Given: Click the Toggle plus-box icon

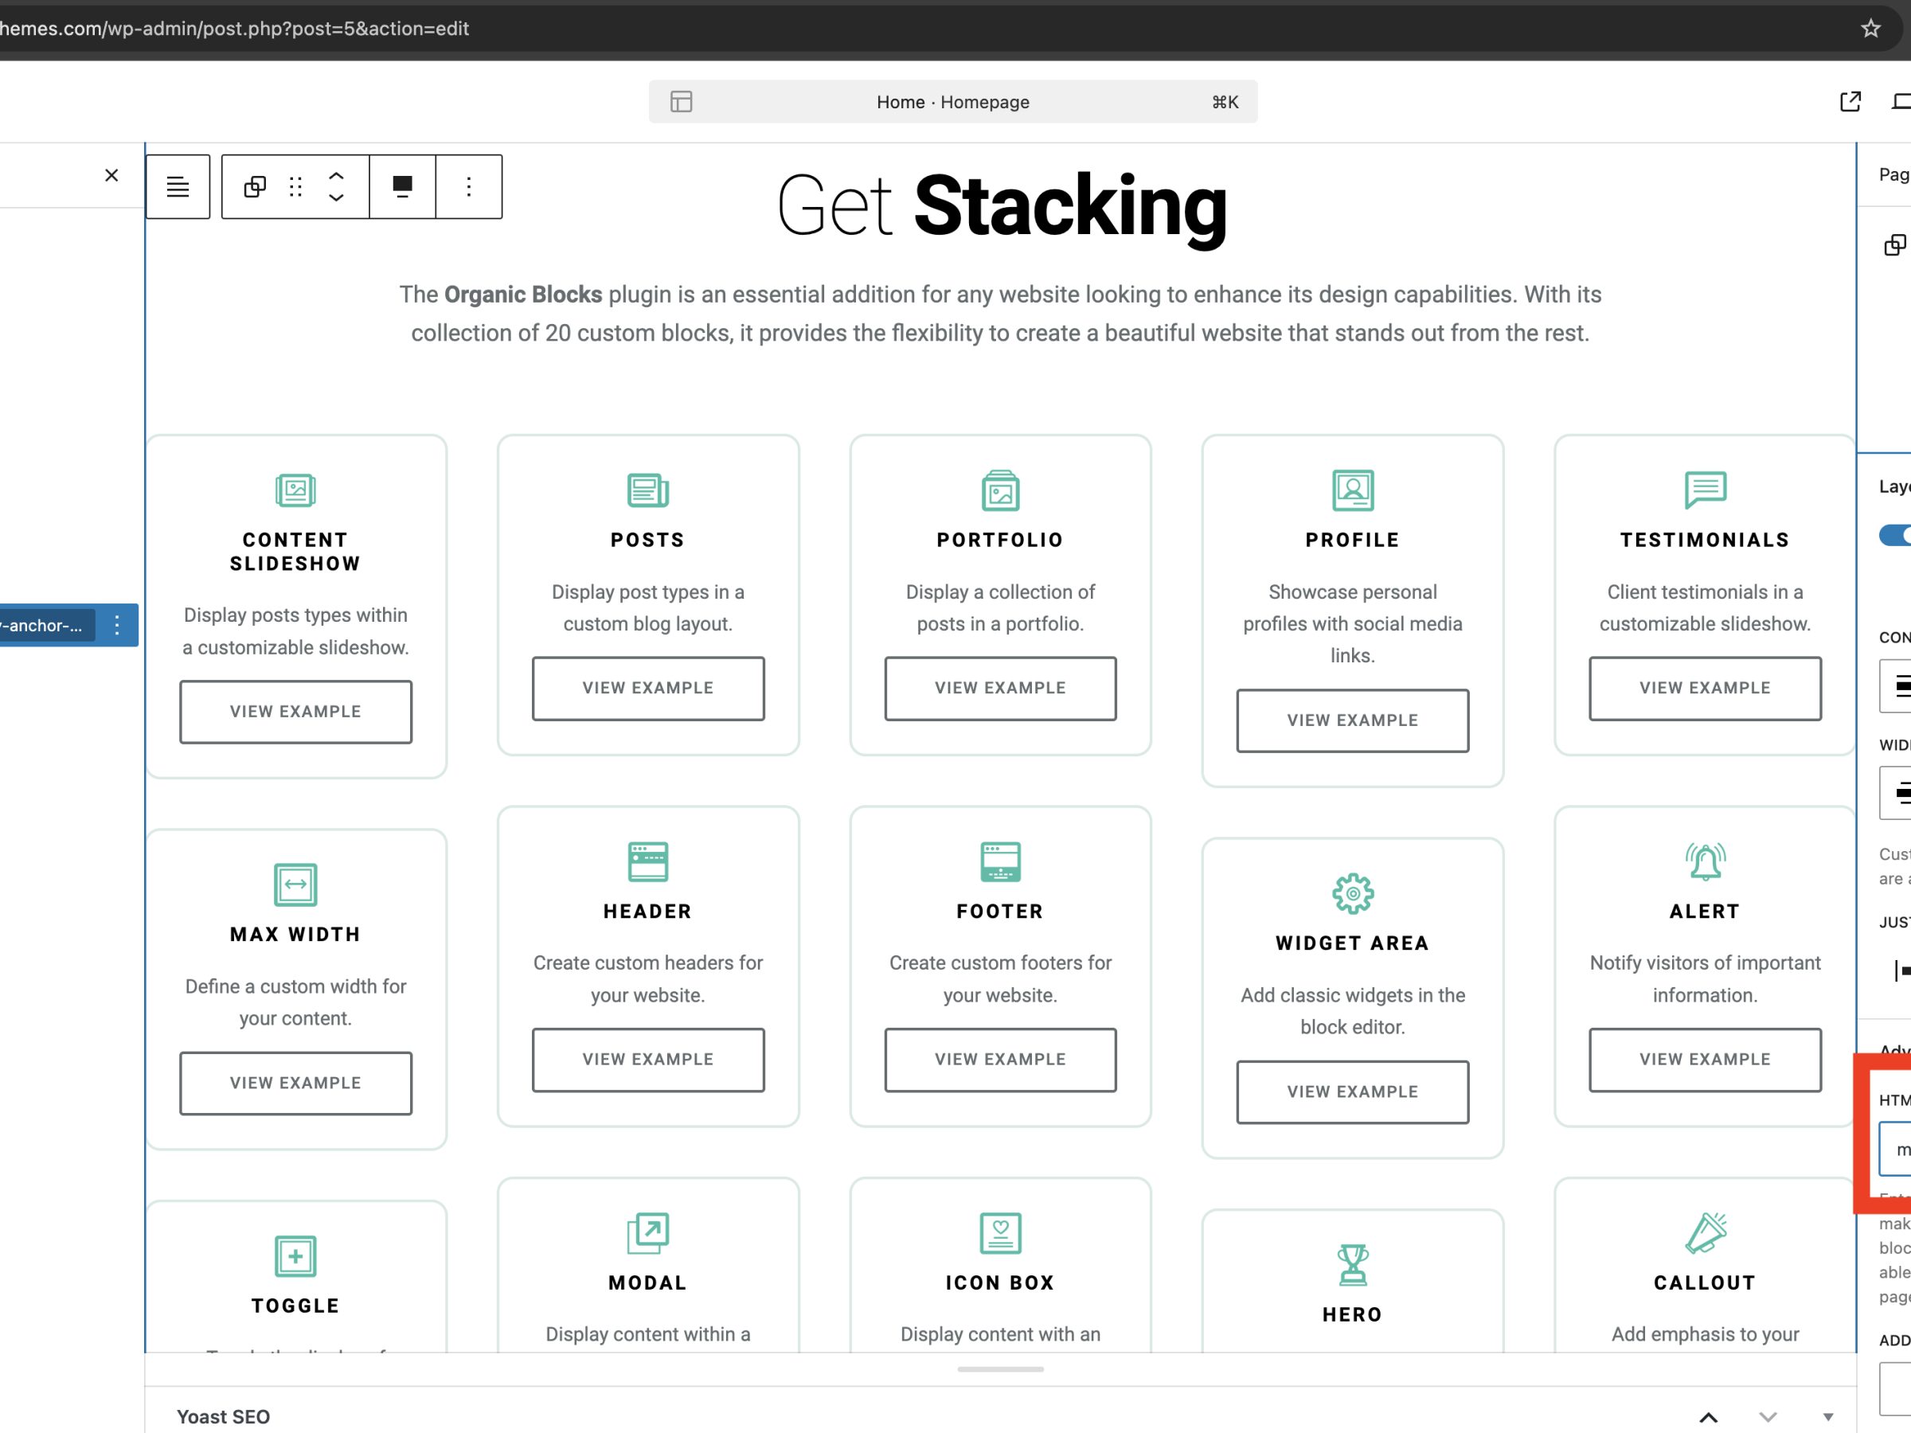Looking at the screenshot, I should pos(295,1256).
